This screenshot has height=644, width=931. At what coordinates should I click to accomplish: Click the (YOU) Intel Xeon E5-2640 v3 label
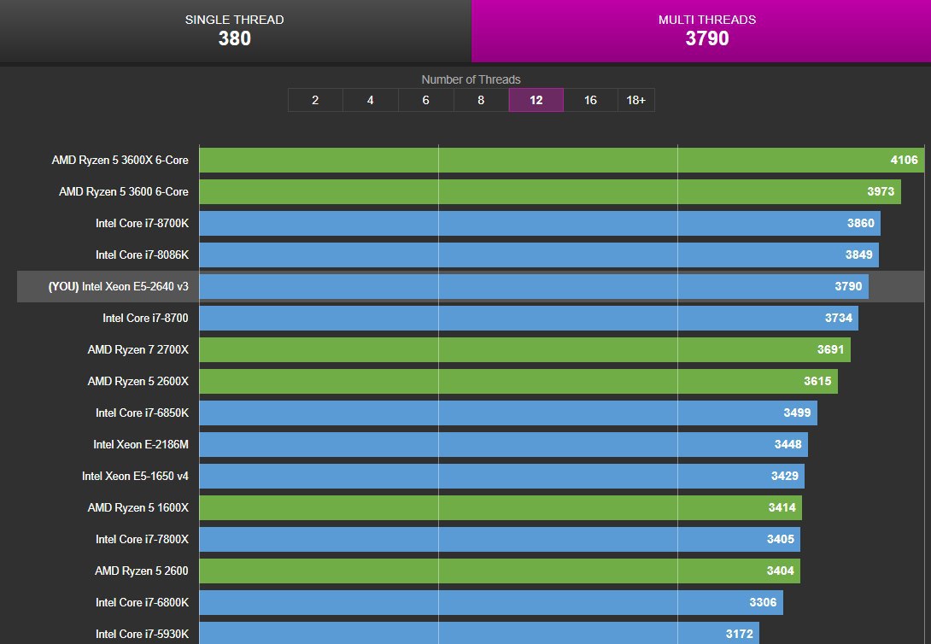point(118,287)
